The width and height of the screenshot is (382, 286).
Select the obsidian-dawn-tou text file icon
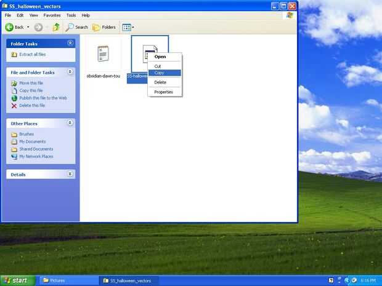tap(103, 54)
